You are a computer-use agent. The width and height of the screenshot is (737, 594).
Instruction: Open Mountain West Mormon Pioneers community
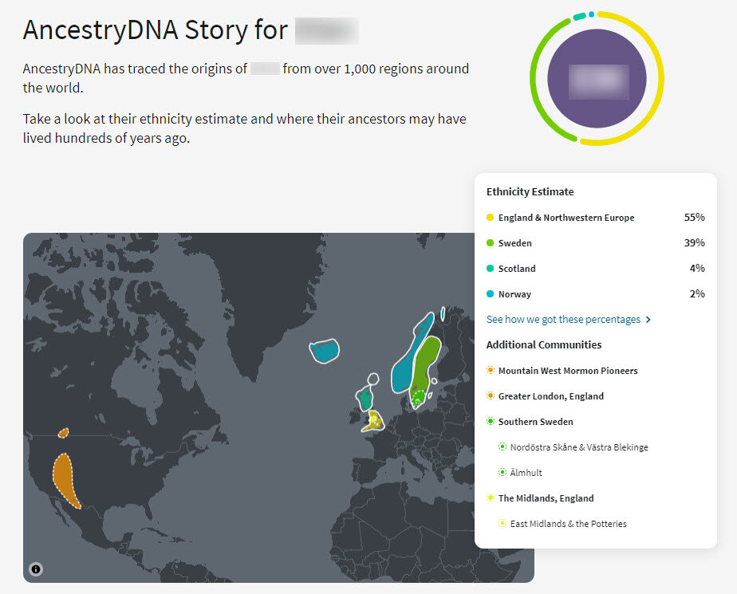coord(568,371)
